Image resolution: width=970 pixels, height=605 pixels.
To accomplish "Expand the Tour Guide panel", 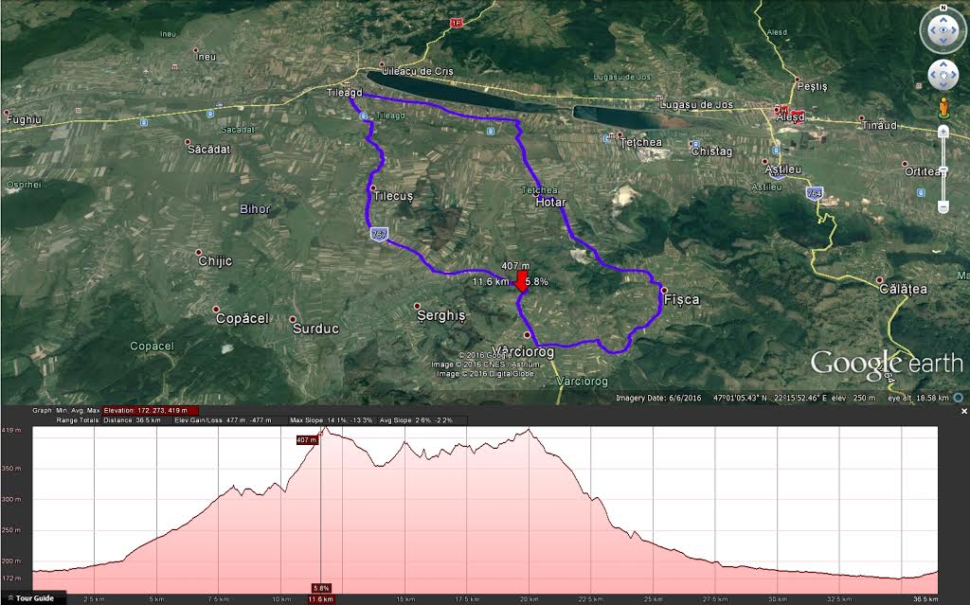I will coord(34,597).
